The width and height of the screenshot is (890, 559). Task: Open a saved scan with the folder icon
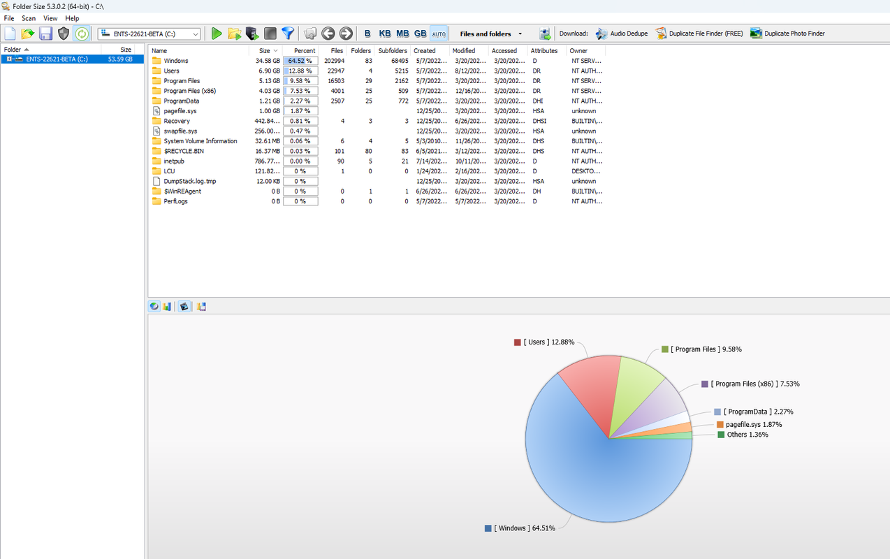coord(28,34)
